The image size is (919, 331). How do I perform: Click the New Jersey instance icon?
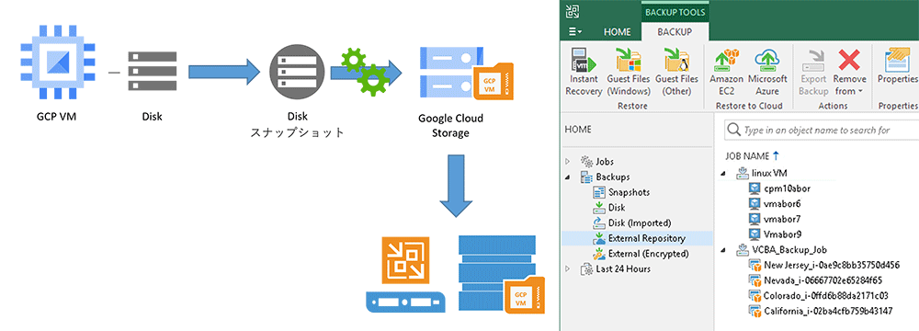click(755, 266)
